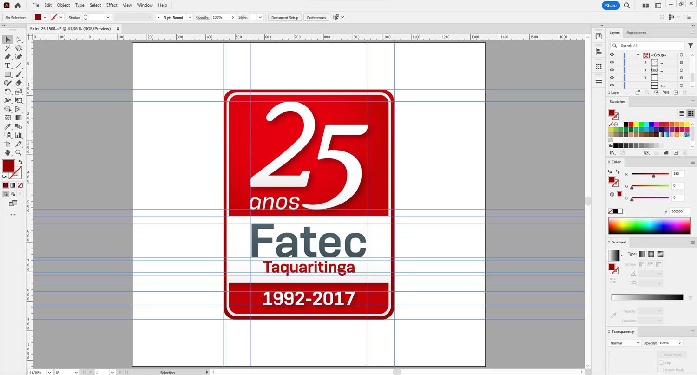Toggle the Clip checkbox in Transparency
Image resolution: width=697 pixels, height=375 pixels.
[661, 362]
